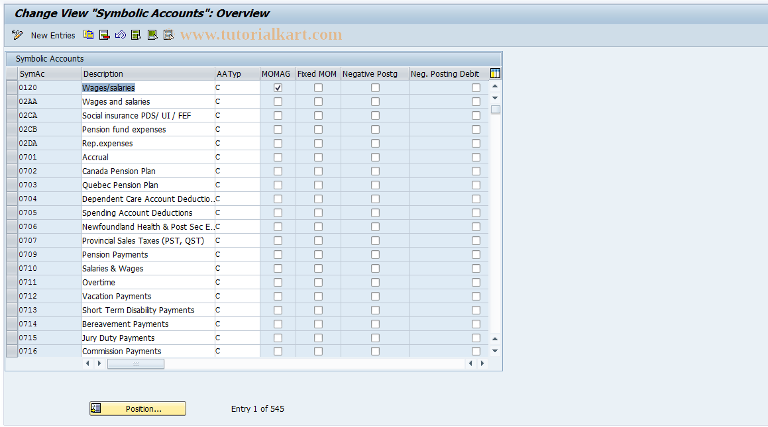Select the Fixed MOM column header
Screen dimensions: 768x427
[x=318, y=74]
